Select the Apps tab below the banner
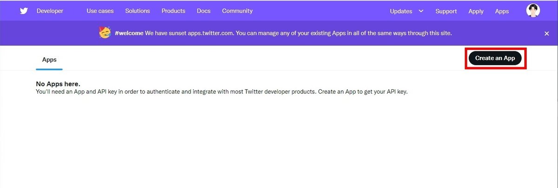 click(x=49, y=60)
